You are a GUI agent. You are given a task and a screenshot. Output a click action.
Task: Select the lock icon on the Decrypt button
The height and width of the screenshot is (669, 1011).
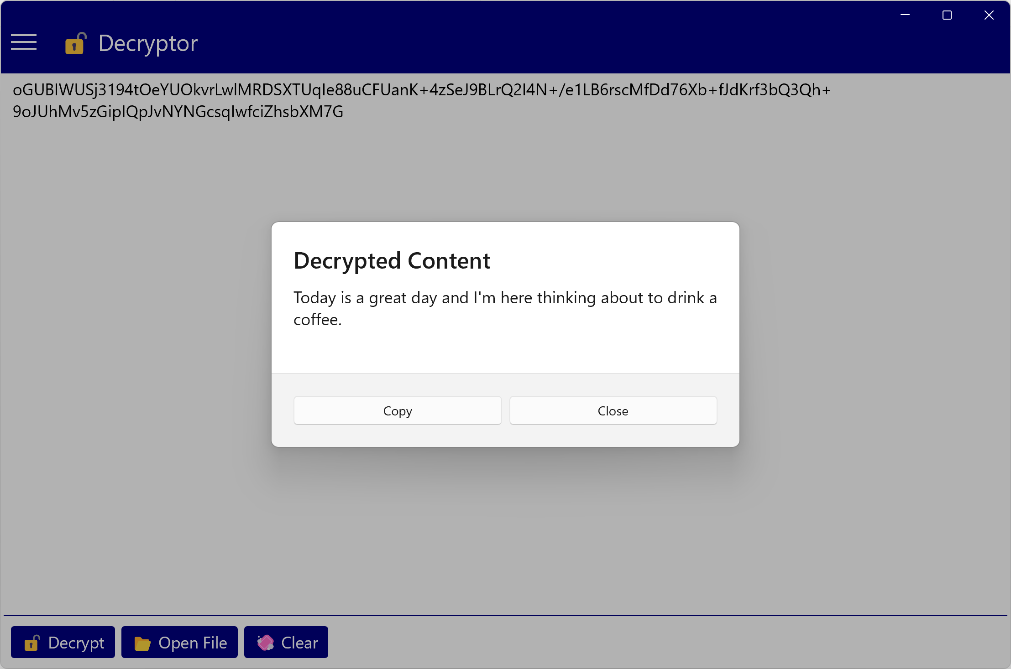pos(32,643)
